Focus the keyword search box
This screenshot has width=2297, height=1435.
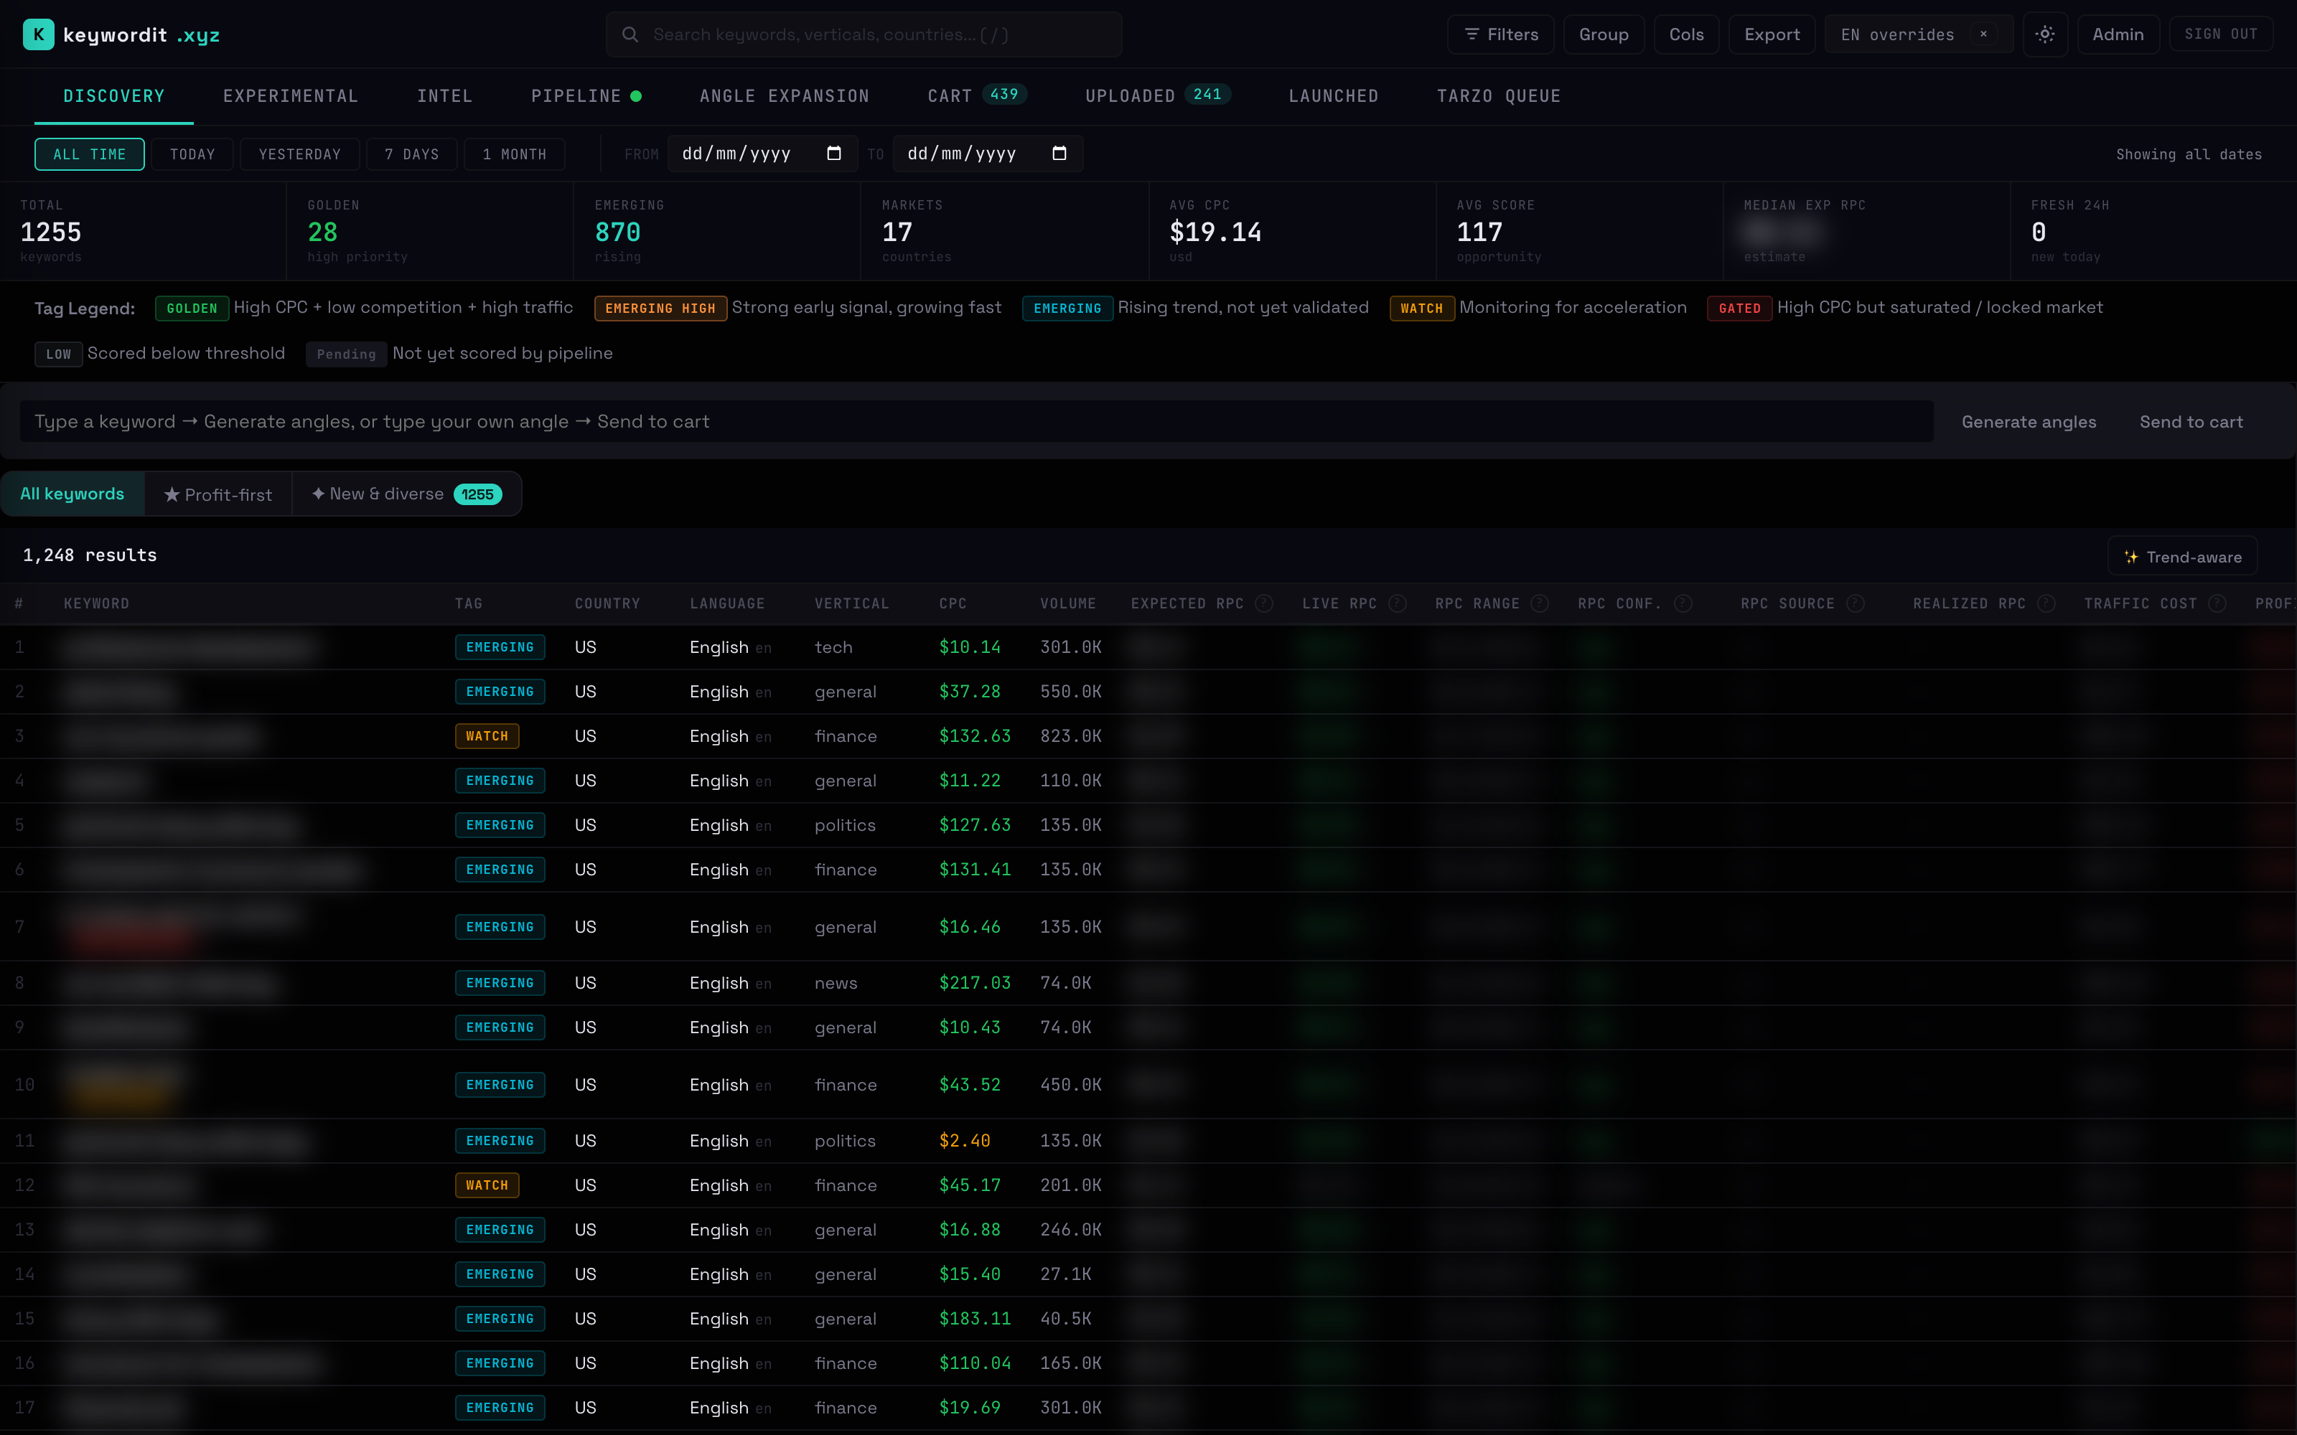coord(864,34)
